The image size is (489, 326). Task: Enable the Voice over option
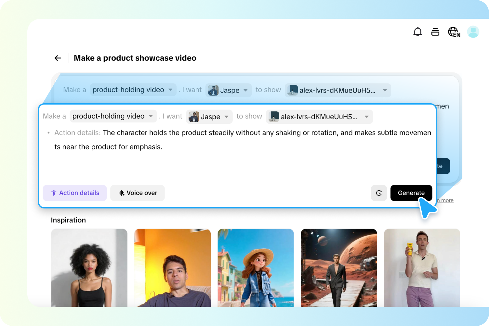pyautogui.click(x=137, y=193)
